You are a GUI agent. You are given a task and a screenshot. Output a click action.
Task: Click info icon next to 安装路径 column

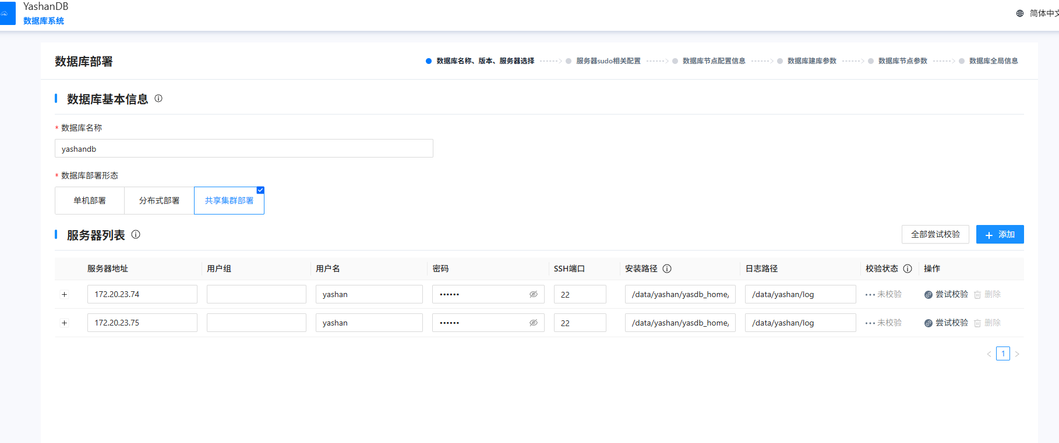coord(668,269)
